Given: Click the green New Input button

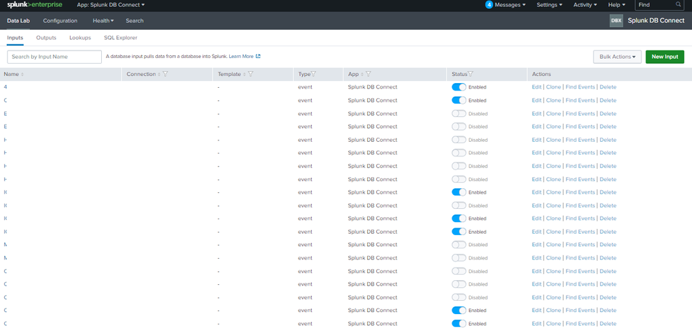Looking at the screenshot, I should [664, 57].
